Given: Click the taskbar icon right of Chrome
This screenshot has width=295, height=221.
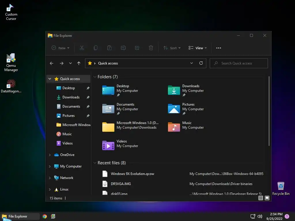Looking at the screenshot, I should coord(53,216).
